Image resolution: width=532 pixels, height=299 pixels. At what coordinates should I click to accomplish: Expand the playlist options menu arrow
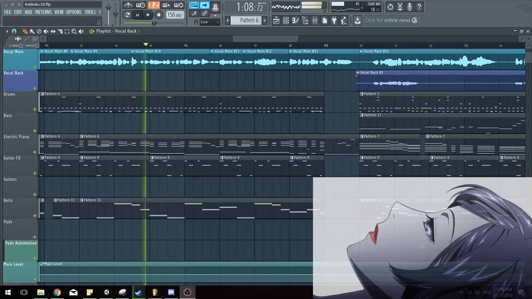[x=7, y=31]
